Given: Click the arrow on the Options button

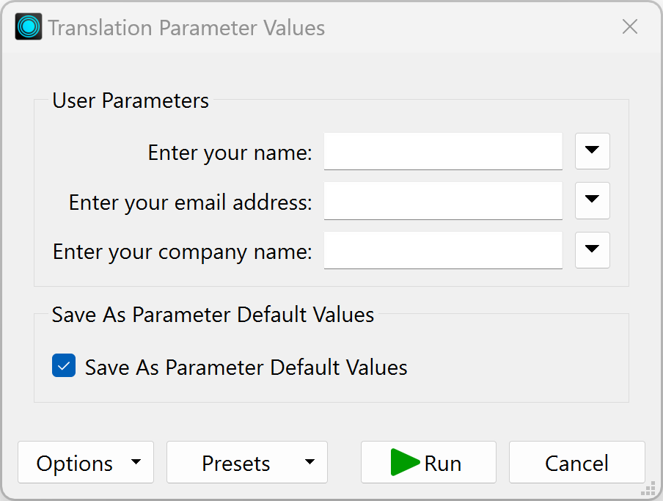Looking at the screenshot, I should [136, 462].
